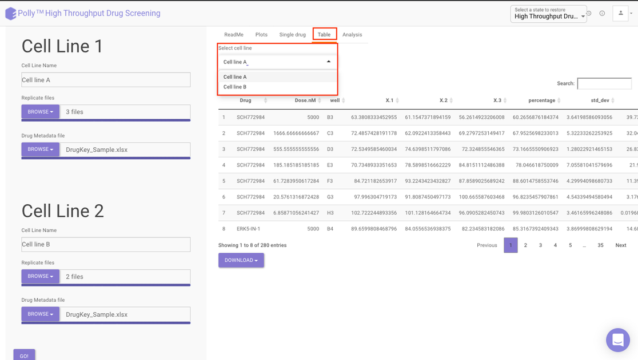The width and height of the screenshot is (638, 360).
Task: Open the user profile avatar icon
Action: (x=620, y=13)
